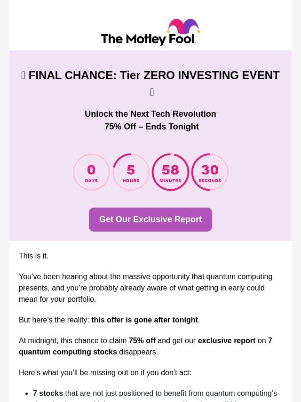The image size is (301, 402).
Task: Click the emoji below the headline
Action: (x=152, y=92)
